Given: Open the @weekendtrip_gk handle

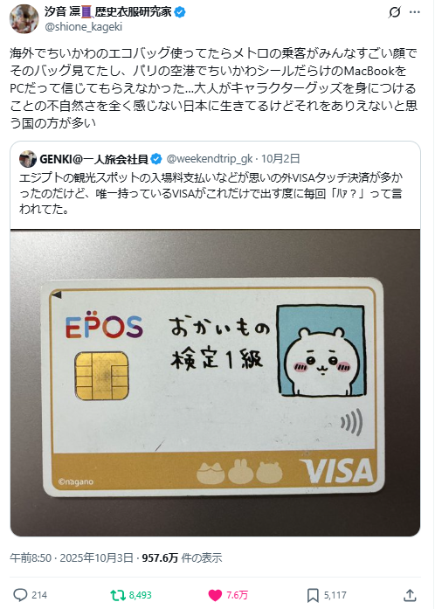Looking at the screenshot, I should [210, 159].
